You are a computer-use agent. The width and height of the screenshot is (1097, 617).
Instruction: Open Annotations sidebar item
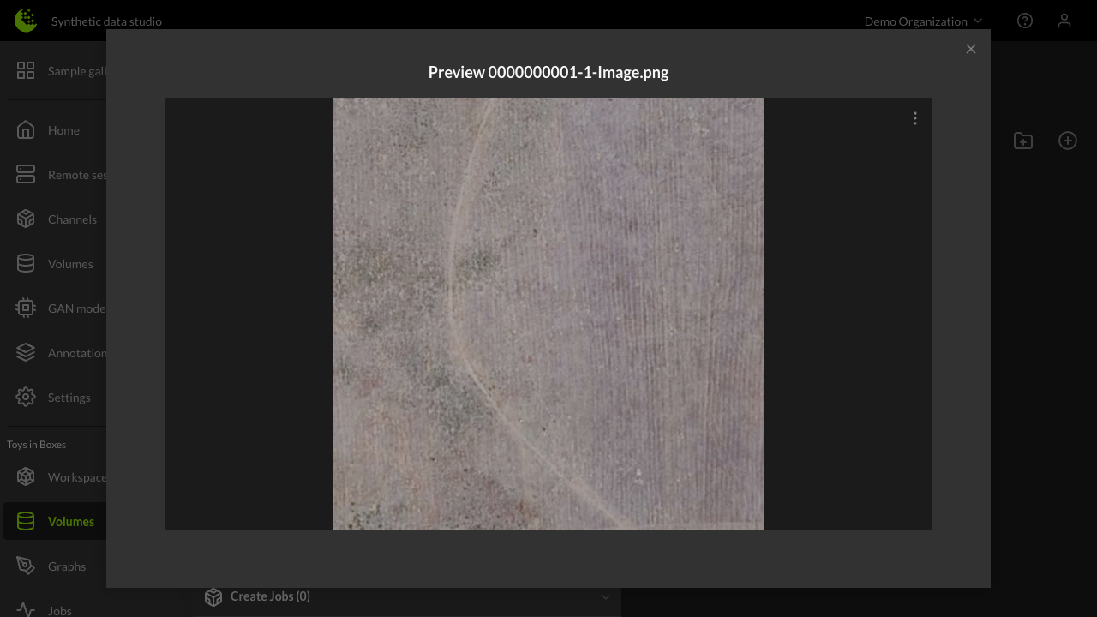[x=60, y=353]
